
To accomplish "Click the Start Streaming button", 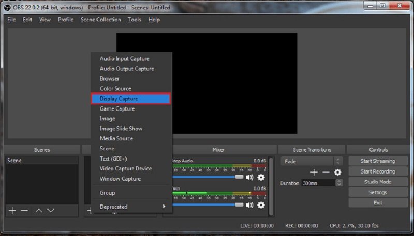I will pyautogui.click(x=377, y=161).
